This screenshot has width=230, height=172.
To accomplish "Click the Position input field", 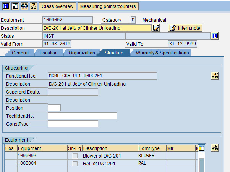I will tap(54, 108).
